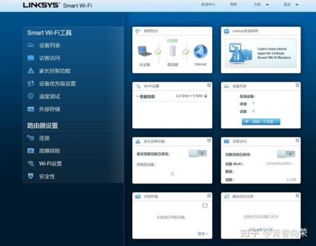This screenshot has width=316, height=246.
Task: Click the guest Wi-Fi name _VelopSetup2B3
Action: point(280,164)
